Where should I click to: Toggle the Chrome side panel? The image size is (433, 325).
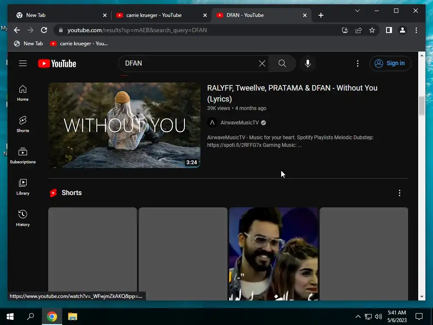click(x=389, y=30)
